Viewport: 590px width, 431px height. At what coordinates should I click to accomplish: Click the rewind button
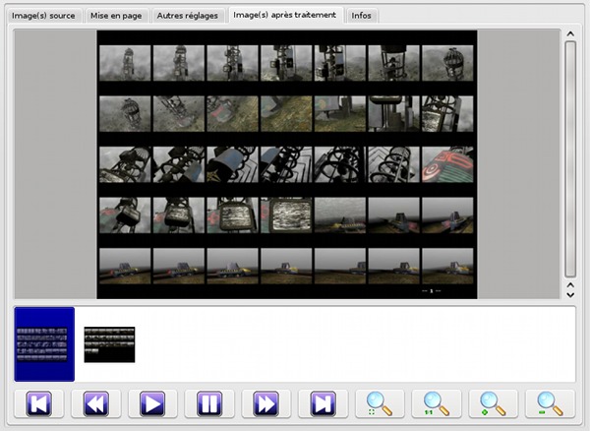[96, 403]
